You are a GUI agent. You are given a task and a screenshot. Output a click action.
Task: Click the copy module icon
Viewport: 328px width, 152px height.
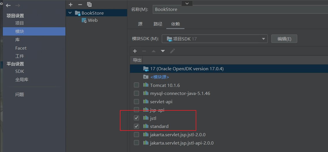[89, 4]
